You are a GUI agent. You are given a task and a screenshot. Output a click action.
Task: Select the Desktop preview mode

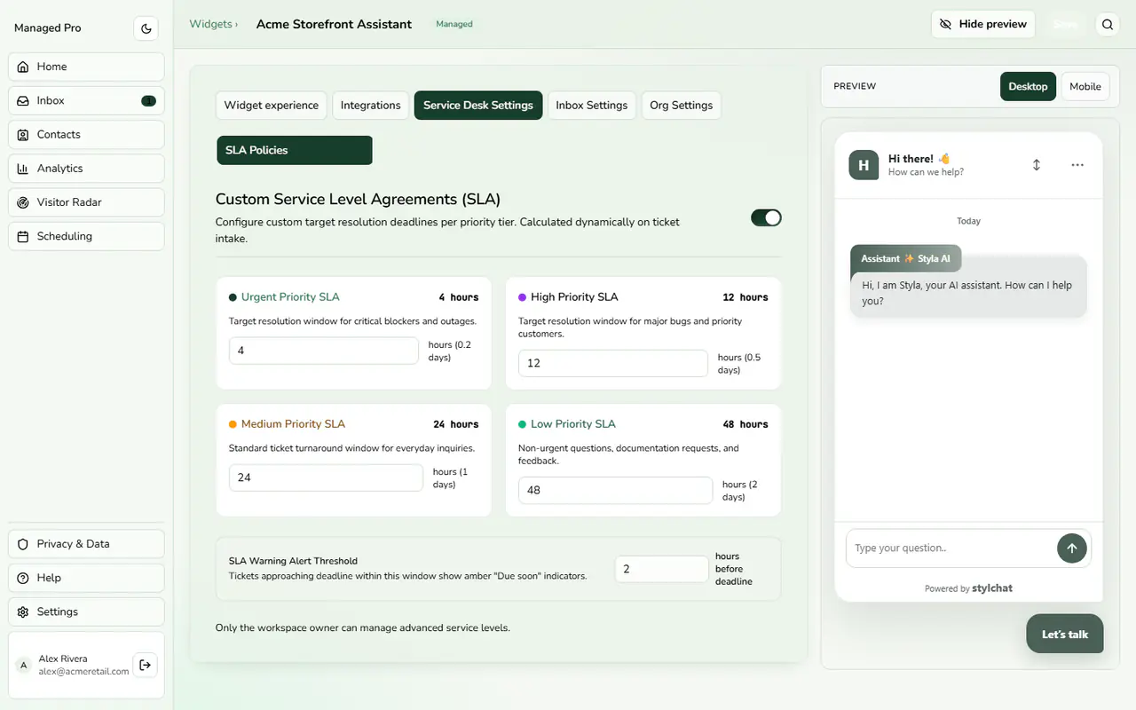click(1028, 86)
